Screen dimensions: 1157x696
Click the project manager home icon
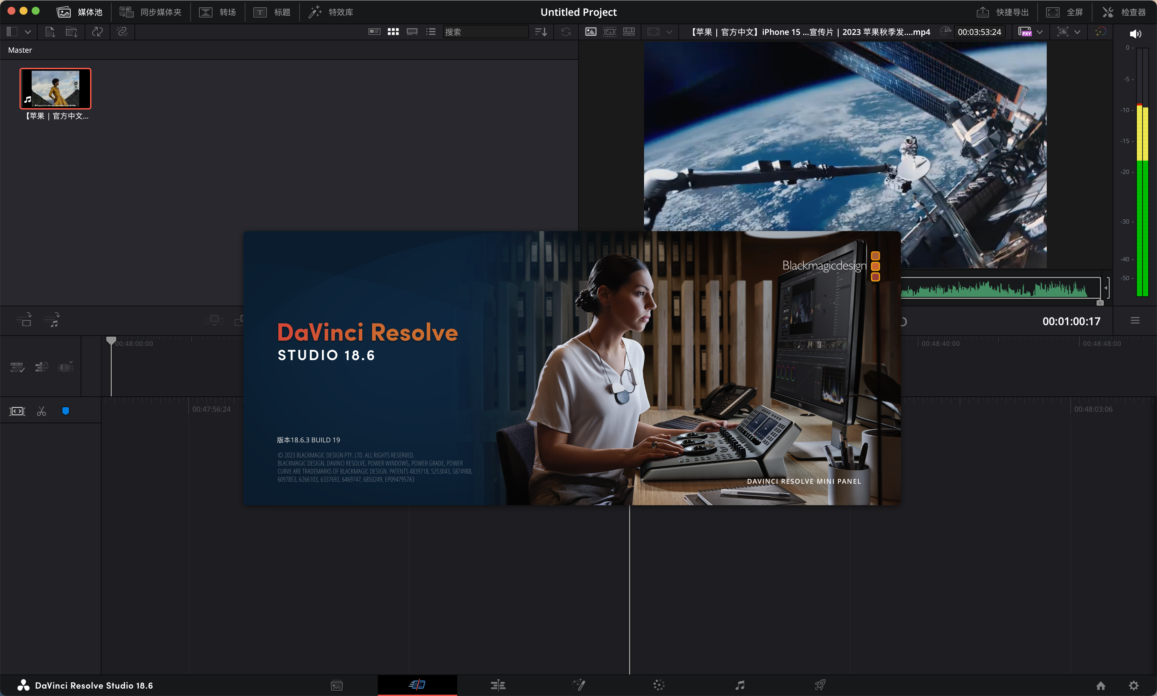[x=1101, y=686]
